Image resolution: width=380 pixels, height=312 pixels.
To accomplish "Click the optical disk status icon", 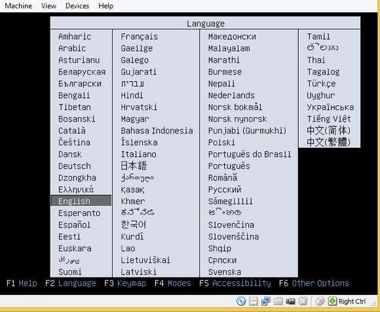I will click(241, 301).
